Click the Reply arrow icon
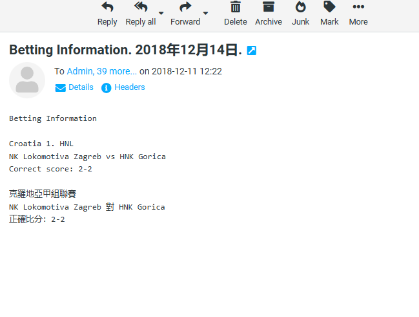This screenshot has width=419, height=317. tap(107, 7)
